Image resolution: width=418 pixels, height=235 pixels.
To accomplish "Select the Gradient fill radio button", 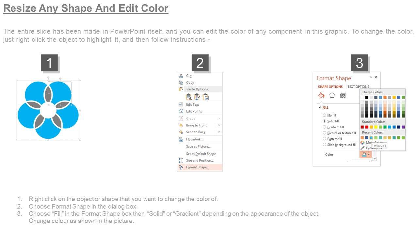I will click(x=324, y=127).
